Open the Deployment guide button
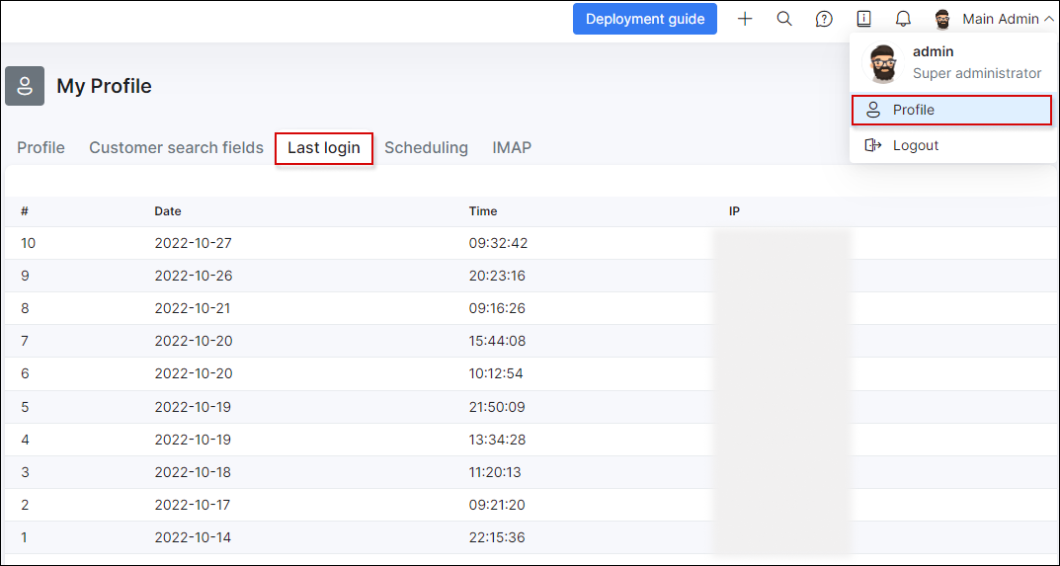1060x566 pixels. pyautogui.click(x=645, y=19)
